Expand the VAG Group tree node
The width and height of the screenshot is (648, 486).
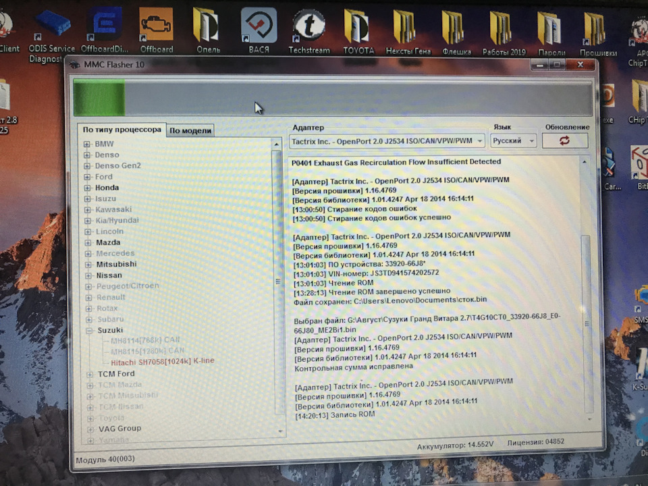(x=90, y=429)
